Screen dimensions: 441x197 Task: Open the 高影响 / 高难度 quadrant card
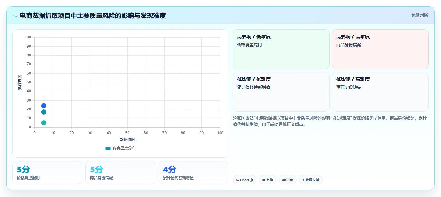point(380,49)
